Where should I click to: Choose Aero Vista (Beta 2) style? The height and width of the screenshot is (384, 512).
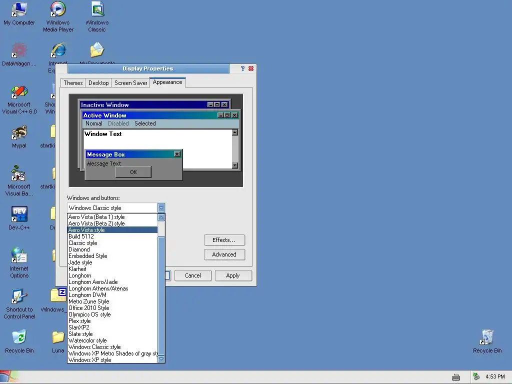tap(112, 223)
